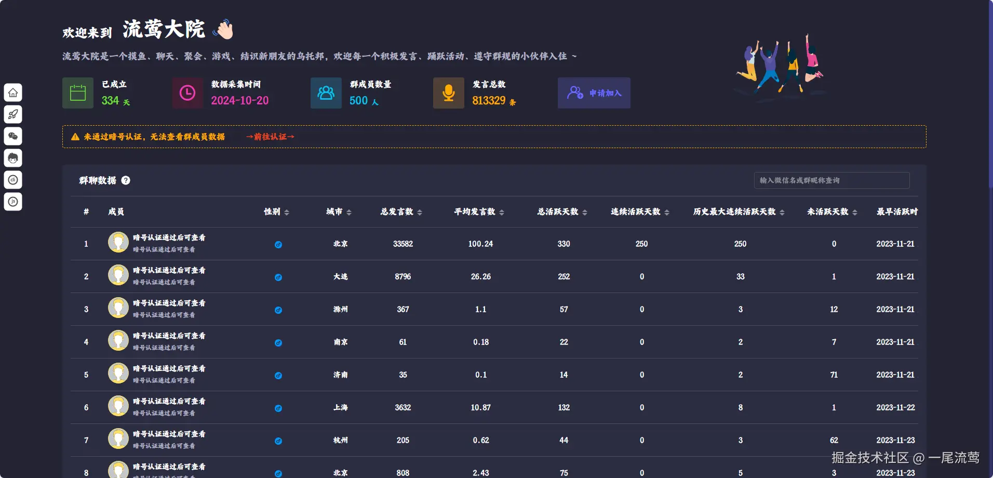Click the gender icon in row 4
Viewport: 993px width, 478px height.
pyautogui.click(x=278, y=342)
